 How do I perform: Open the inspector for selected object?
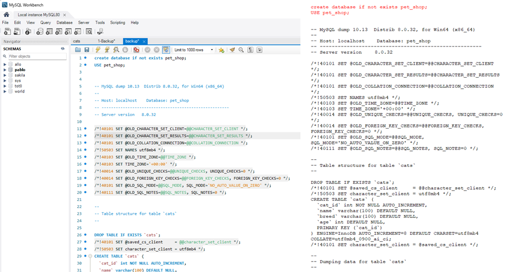pos(29,32)
